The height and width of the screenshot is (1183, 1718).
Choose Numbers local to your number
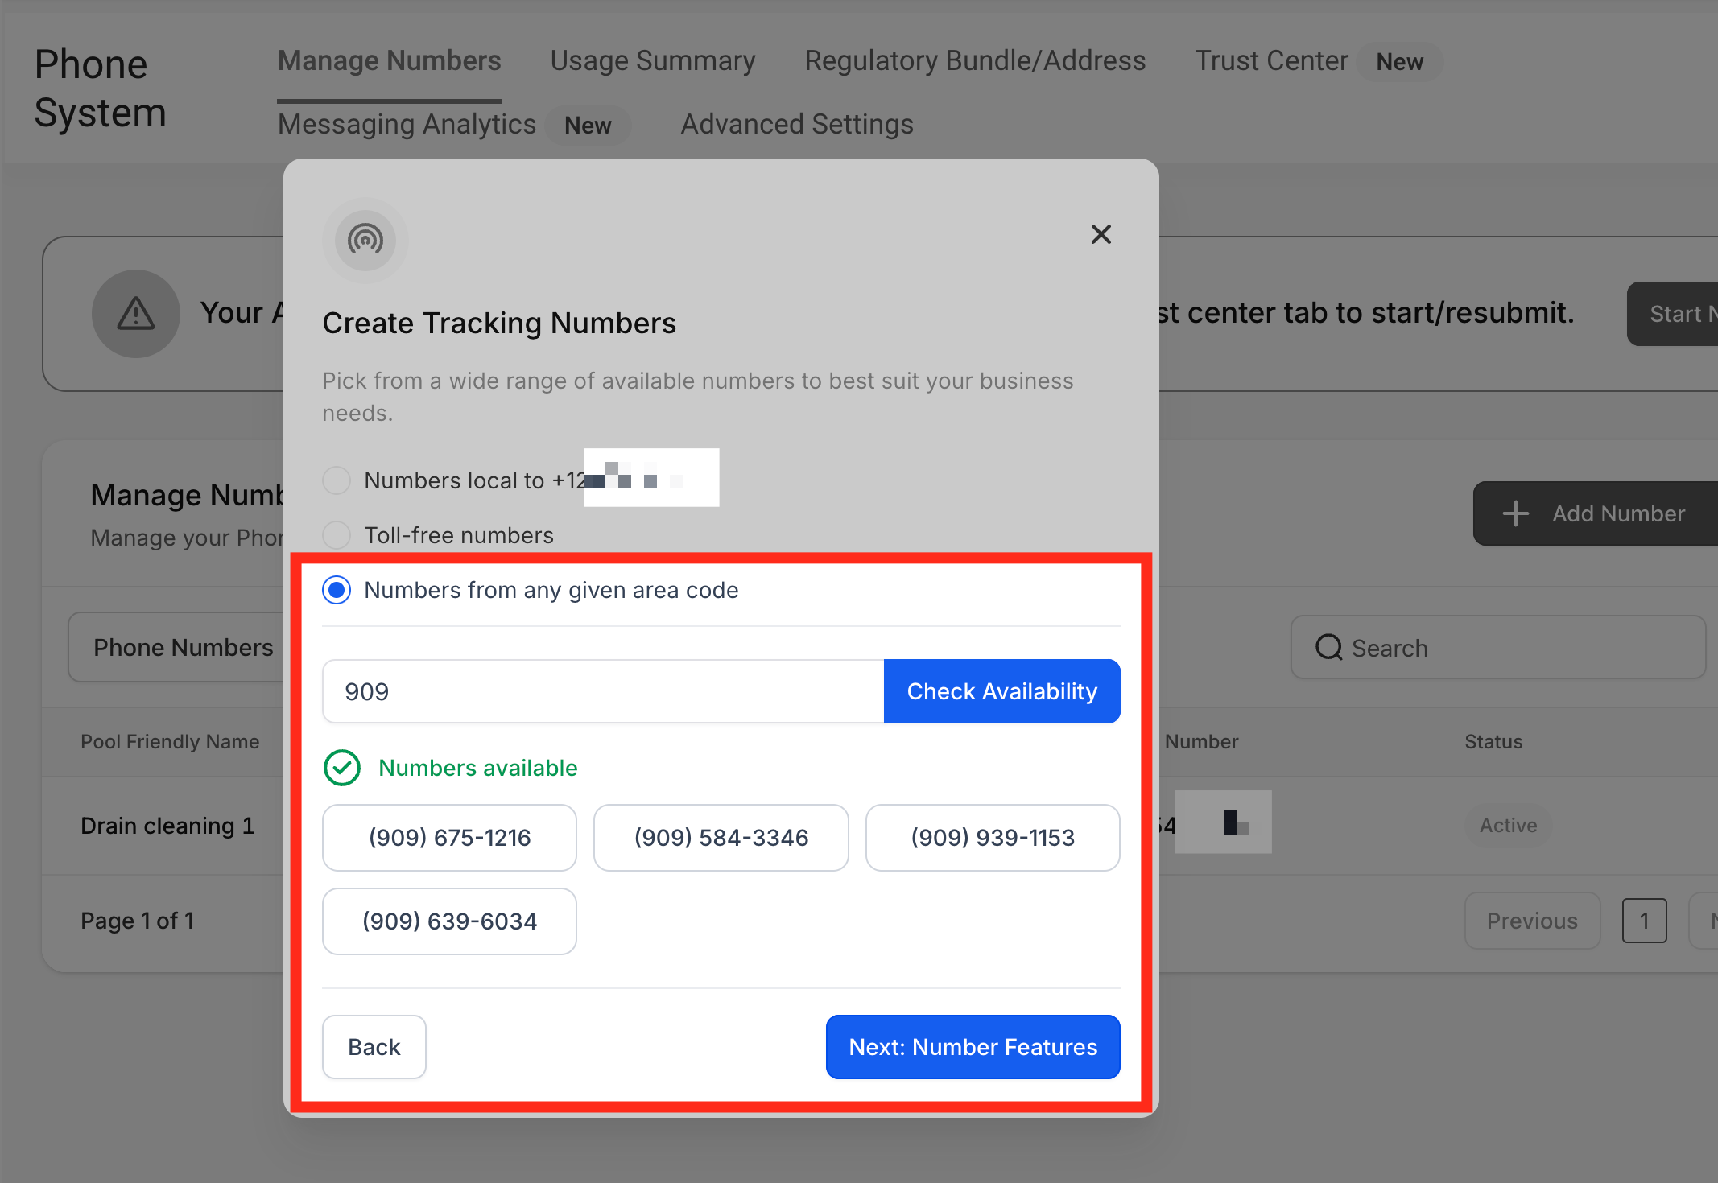tap(336, 480)
